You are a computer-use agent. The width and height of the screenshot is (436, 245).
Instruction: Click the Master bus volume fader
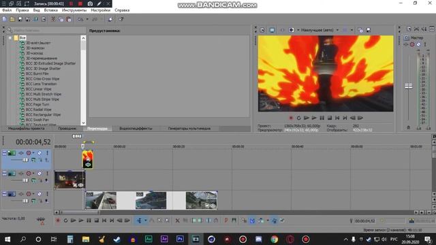click(x=409, y=86)
